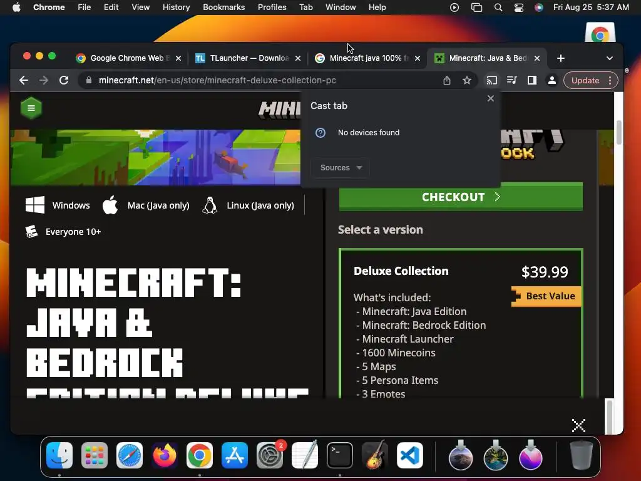Image resolution: width=641 pixels, height=481 pixels.
Task: Open Spotlight search in menu bar
Action: [498, 8]
